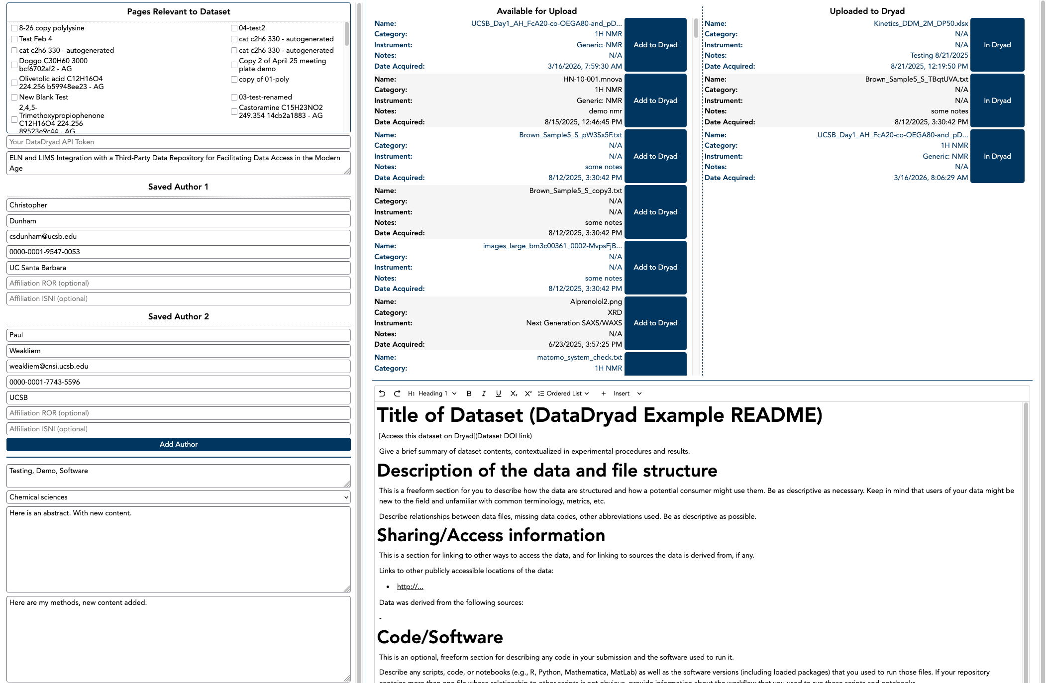Check the '8-26 copy polylysine' page checkbox
This screenshot has width=1046, height=683.
pos(14,28)
